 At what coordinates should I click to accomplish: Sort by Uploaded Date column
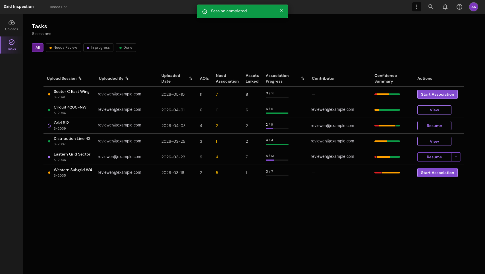click(x=191, y=78)
